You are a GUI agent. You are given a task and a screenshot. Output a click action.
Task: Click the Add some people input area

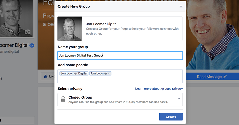click(x=120, y=77)
